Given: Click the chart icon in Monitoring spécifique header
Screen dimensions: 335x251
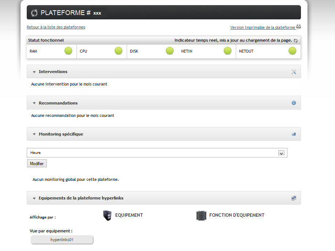Looking at the screenshot, I should [294, 134].
